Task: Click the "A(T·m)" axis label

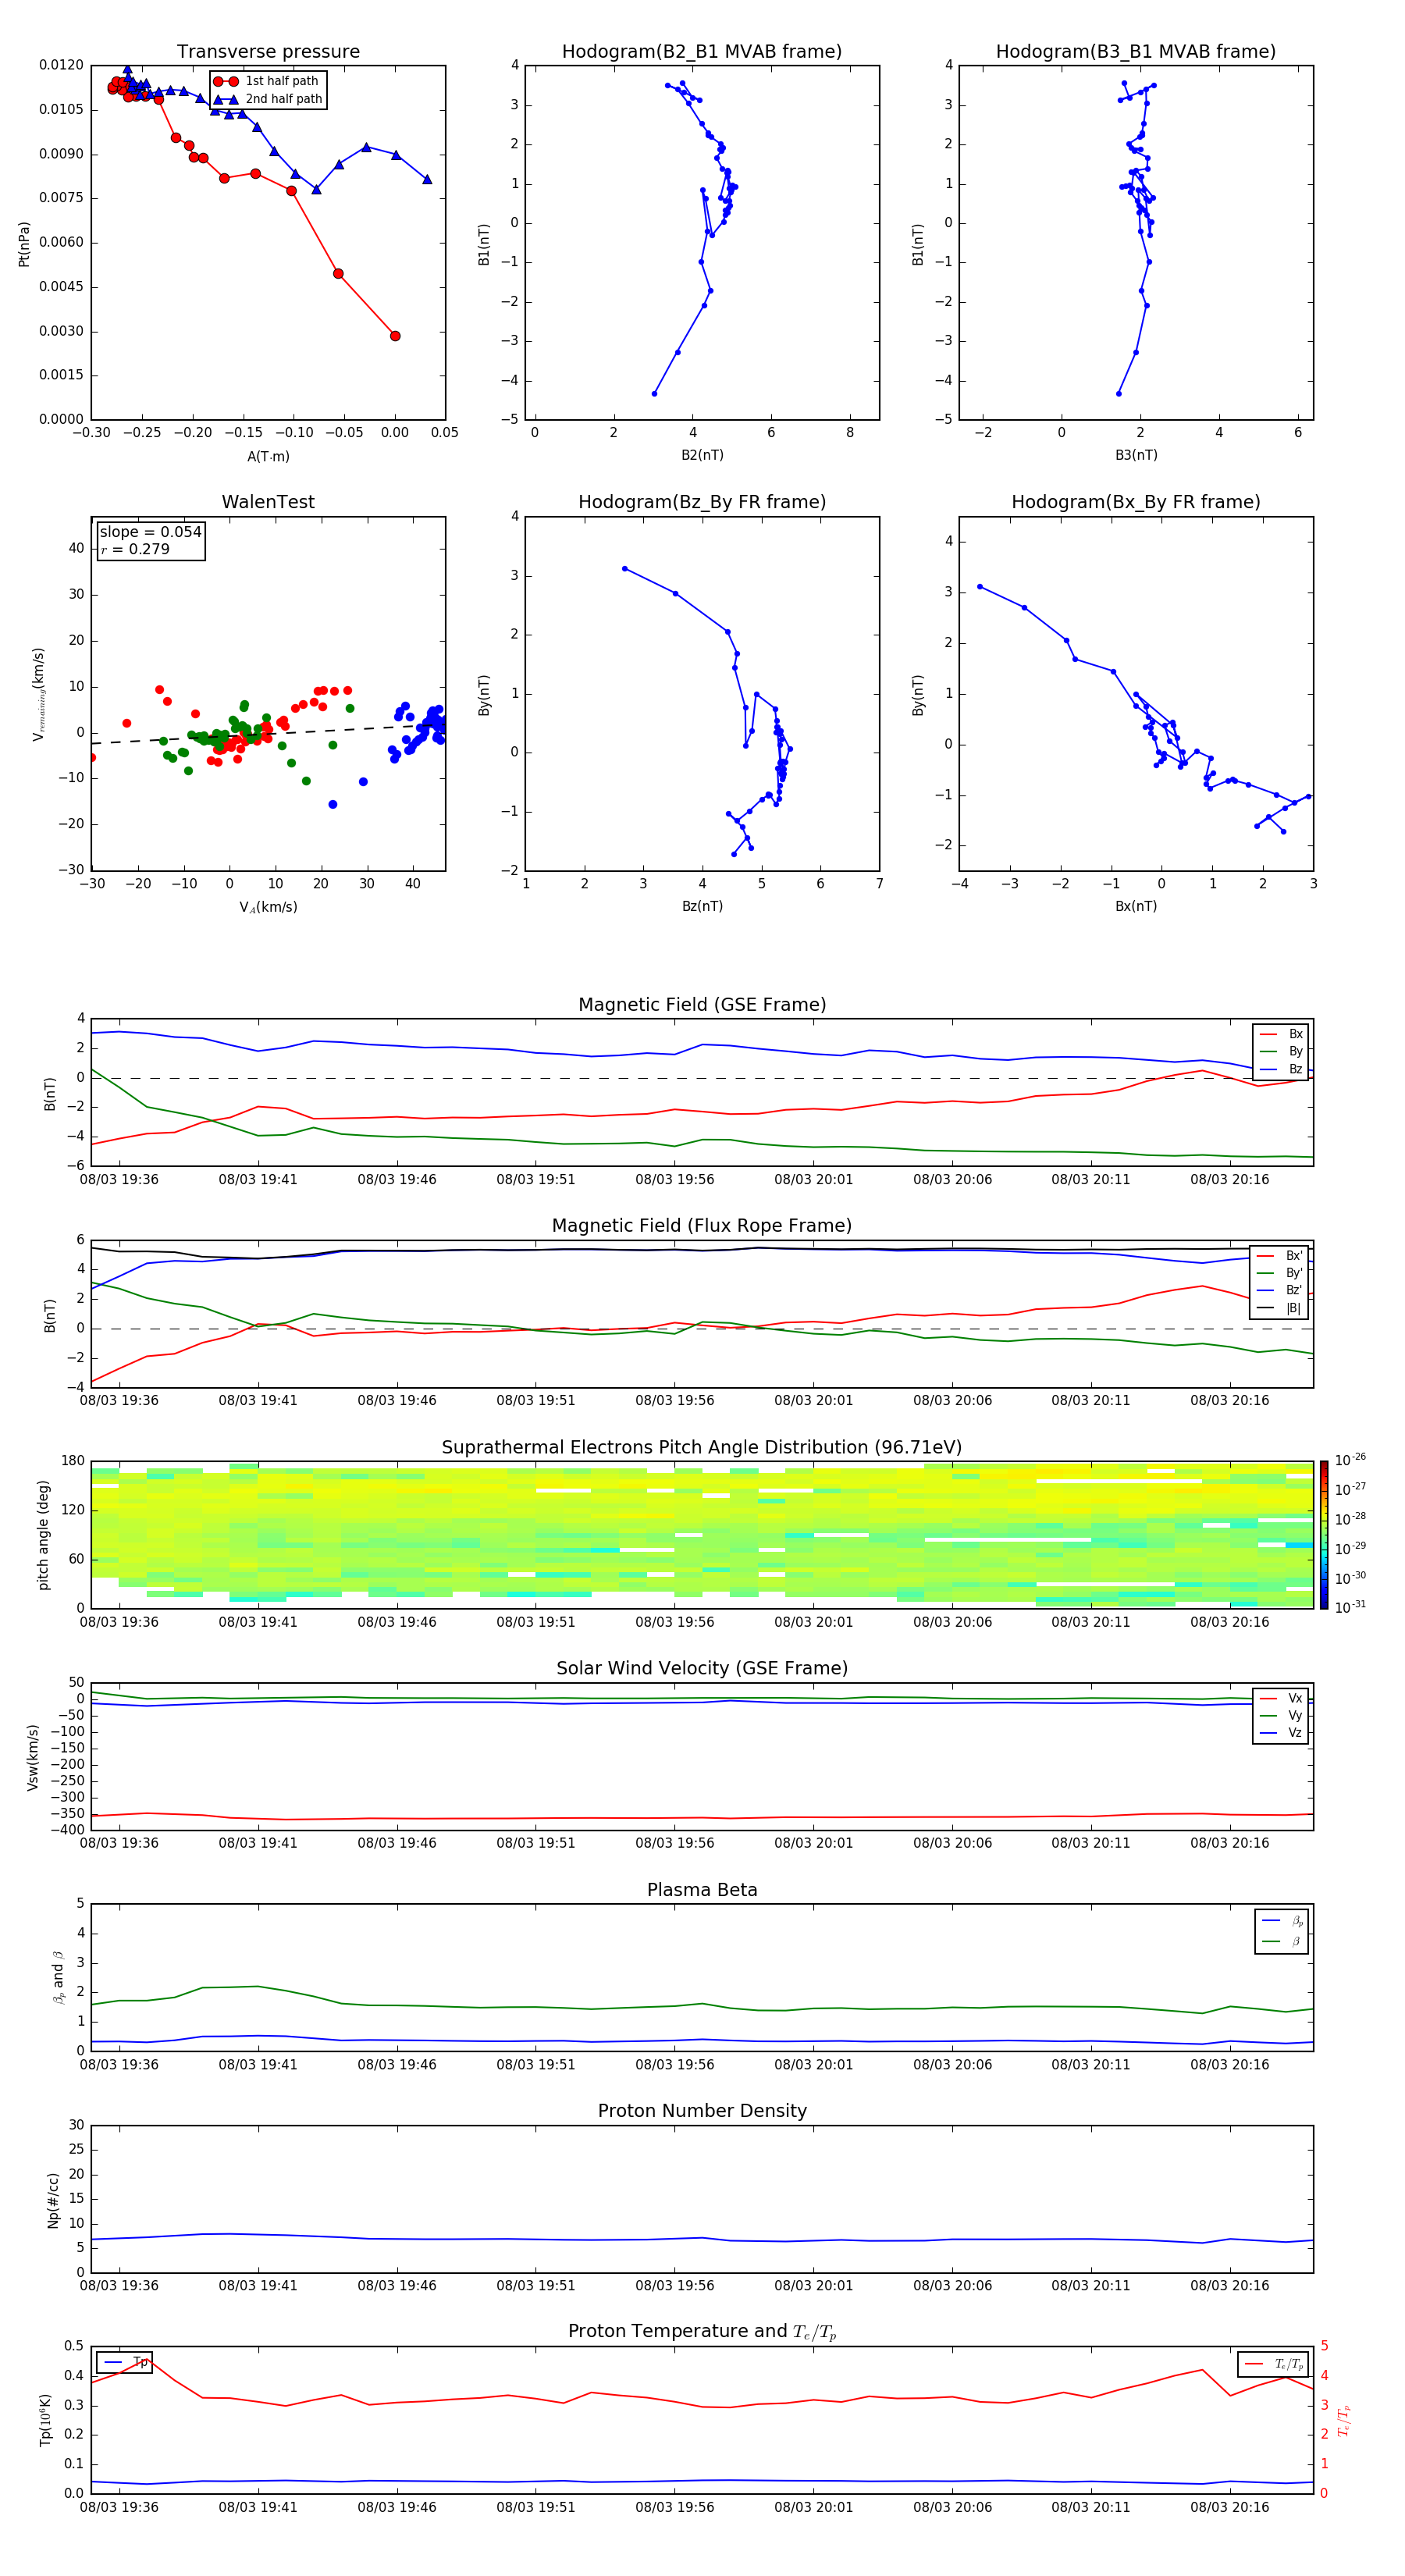Action: 268,457
